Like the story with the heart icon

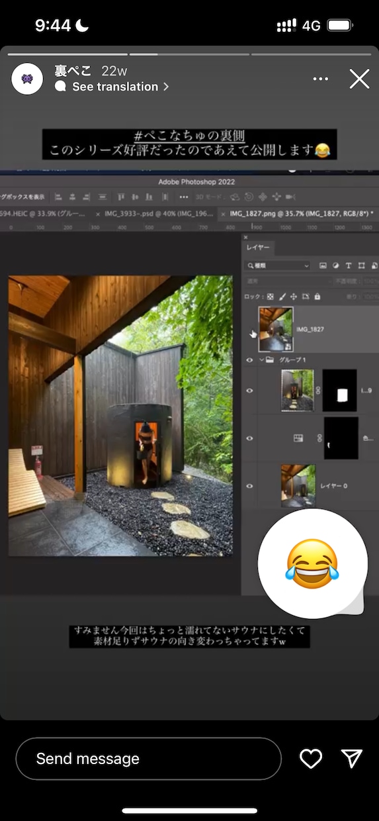pyautogui.click(x=311, y=759)
